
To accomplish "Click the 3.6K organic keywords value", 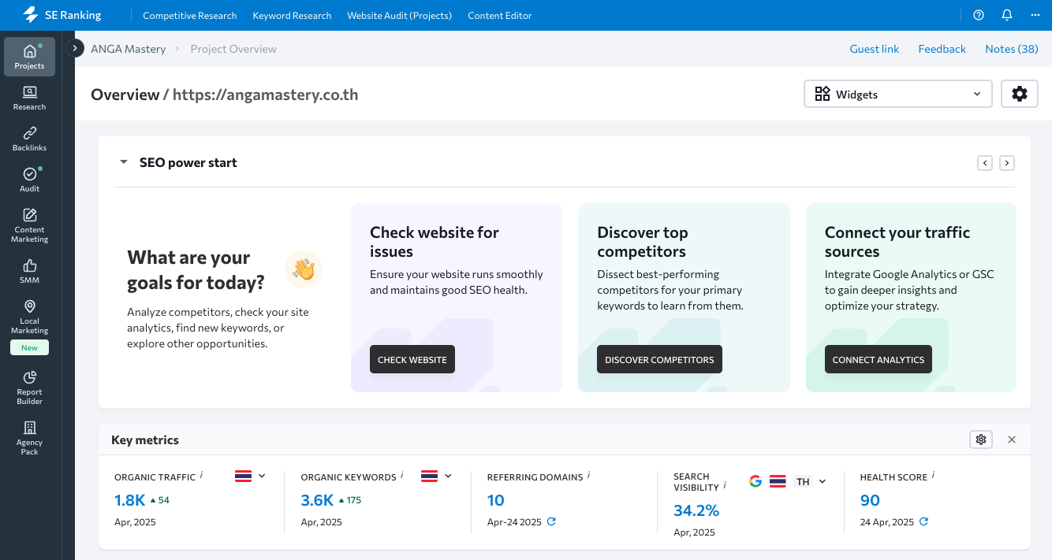I will point(317,500).
